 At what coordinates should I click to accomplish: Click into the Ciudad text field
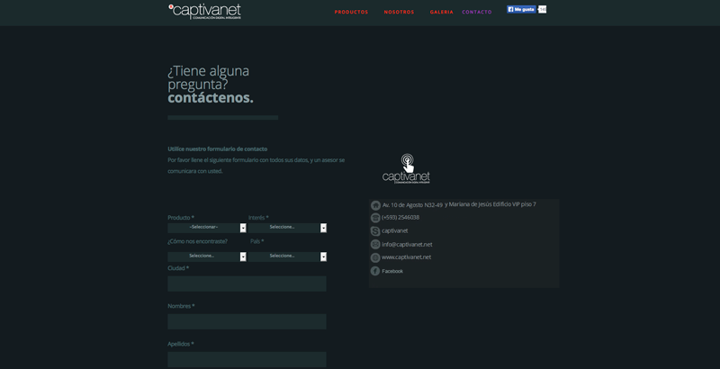click(247, 283)
